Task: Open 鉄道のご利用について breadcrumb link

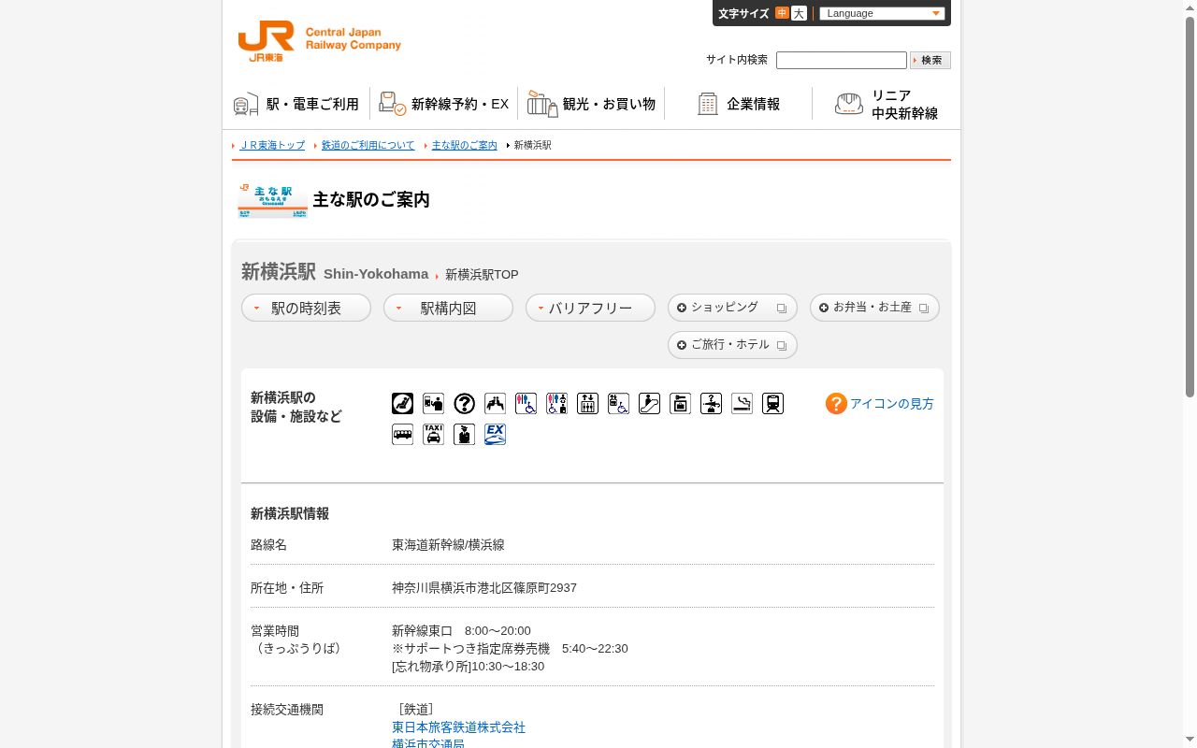Action: 368,145
